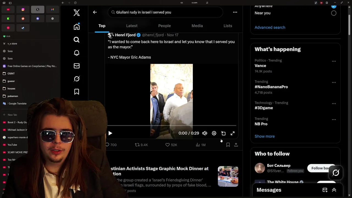
Task: Select the Anywhere location radio
Action: click(x=334, y=6)
